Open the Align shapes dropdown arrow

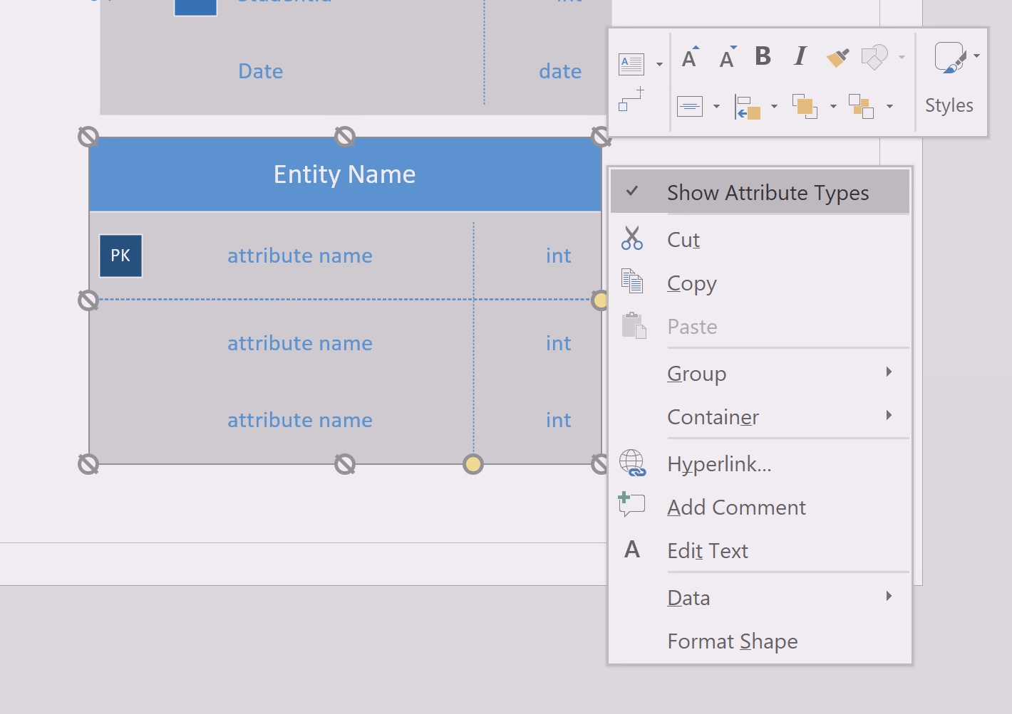[x=774, y=107]
